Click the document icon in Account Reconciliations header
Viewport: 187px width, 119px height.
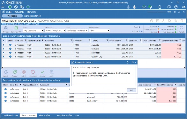tap(169, 21)
